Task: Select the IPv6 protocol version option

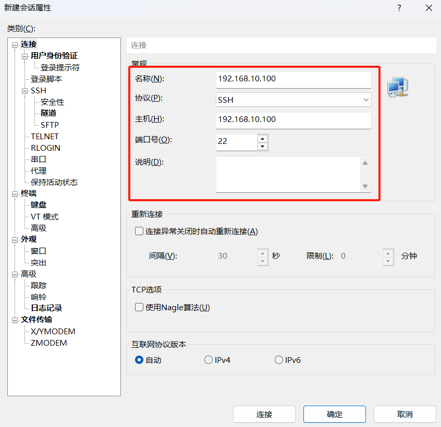Action: coord(278,359)
